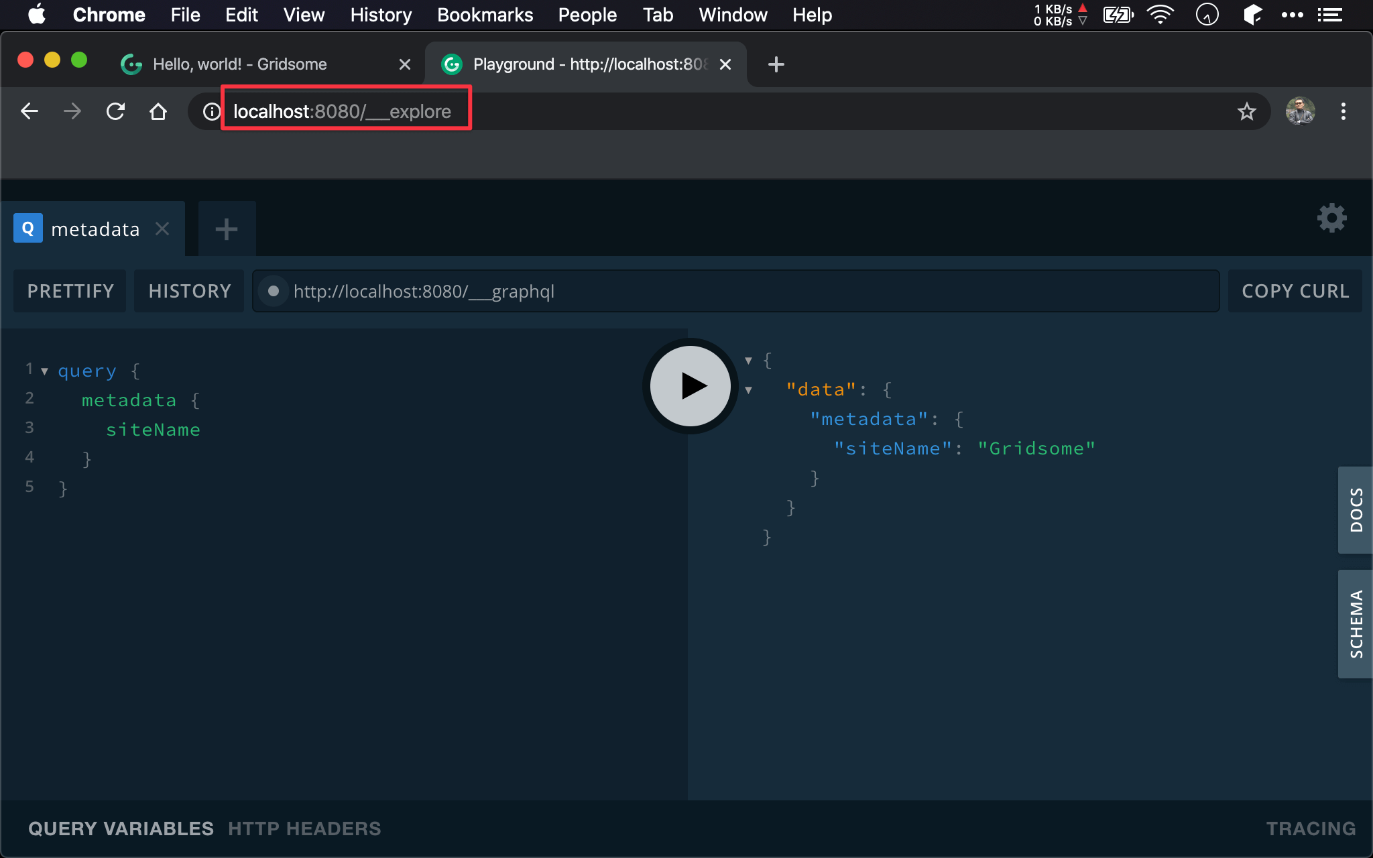Screen dimensions: 1373x858
Task: Click metadata field in query editor
Action: click(x=129, y=400)
